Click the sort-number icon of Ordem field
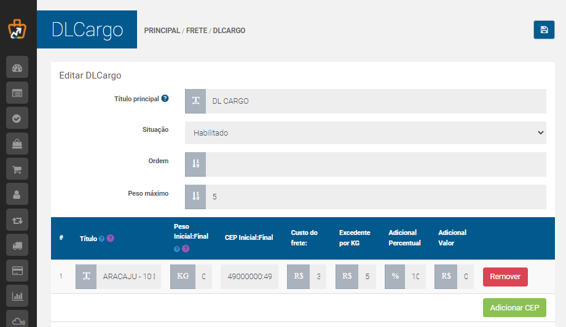Viewport: 566px width, 327px height. 195,164
